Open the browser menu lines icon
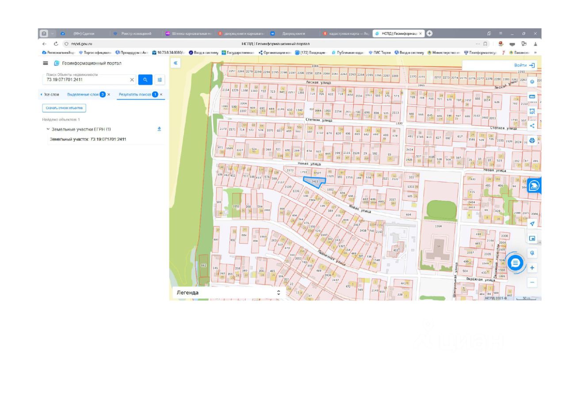 tap(501, 34)
